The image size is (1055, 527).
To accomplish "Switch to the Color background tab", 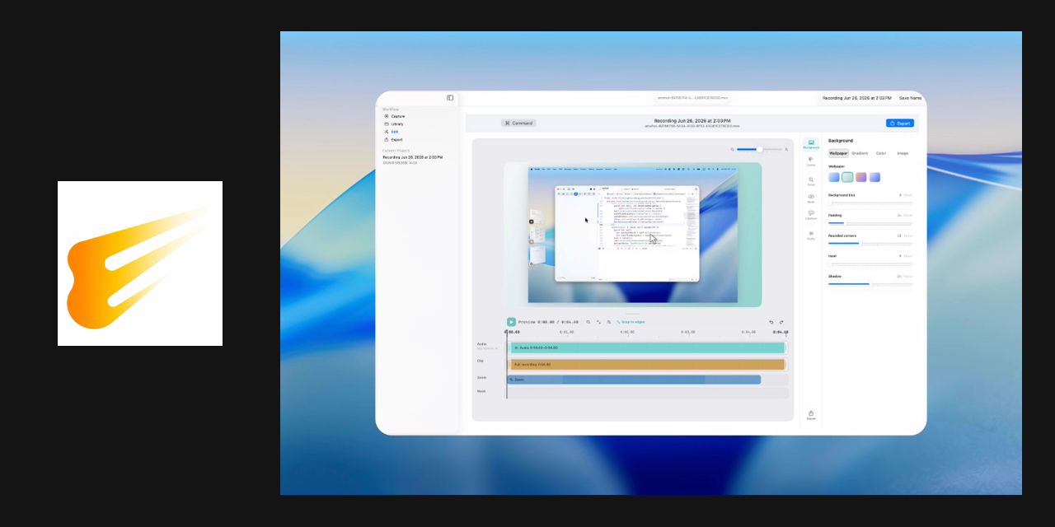I will pos(881,153).
